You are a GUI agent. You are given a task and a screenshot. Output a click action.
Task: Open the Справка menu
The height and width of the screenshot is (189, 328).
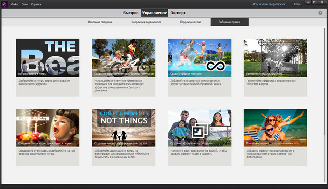click(x=36, y=4)
